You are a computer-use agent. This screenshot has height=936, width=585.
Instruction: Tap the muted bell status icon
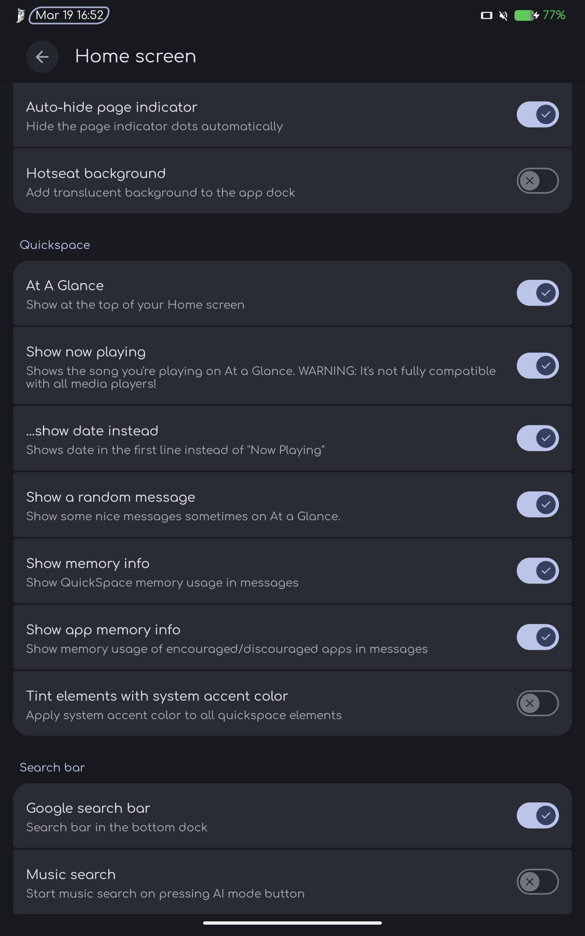503,15
